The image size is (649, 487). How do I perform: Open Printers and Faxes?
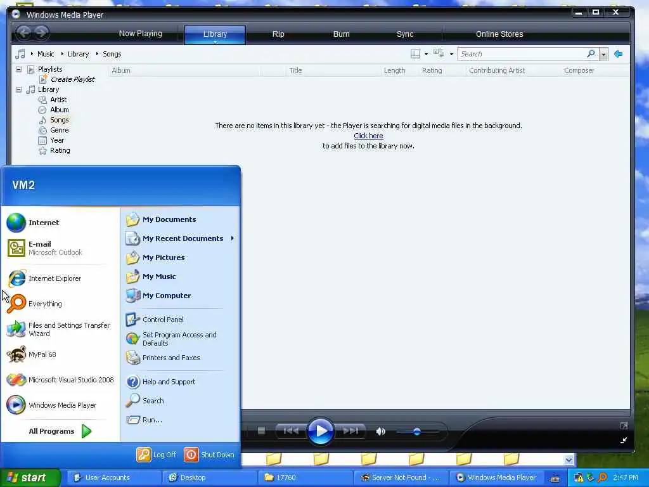coord(180,358)
